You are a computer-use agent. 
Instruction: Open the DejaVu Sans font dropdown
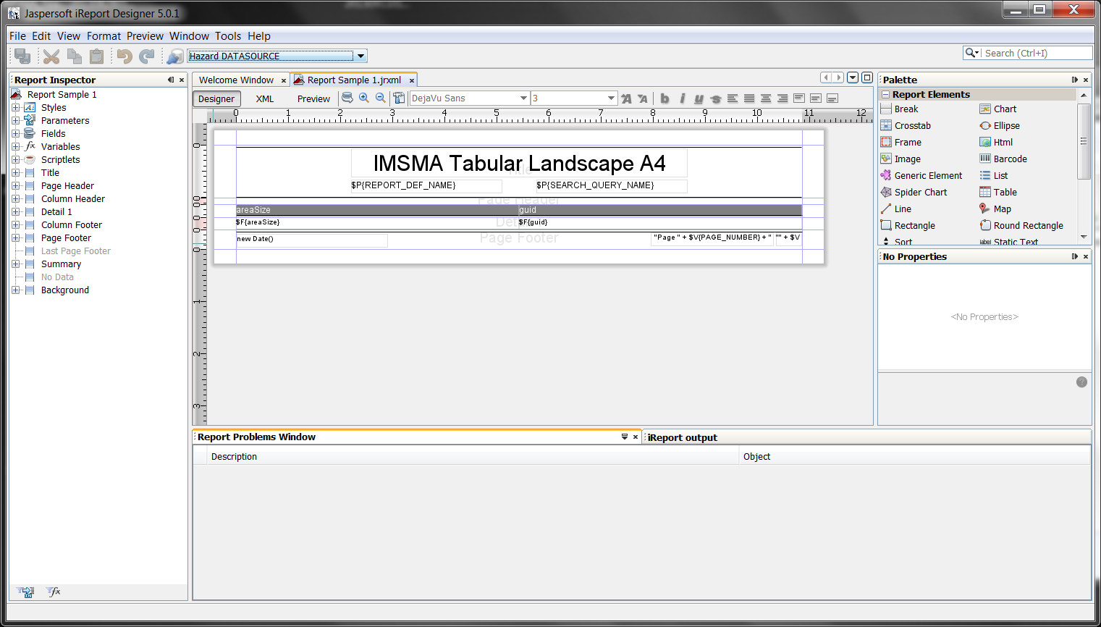523,98
